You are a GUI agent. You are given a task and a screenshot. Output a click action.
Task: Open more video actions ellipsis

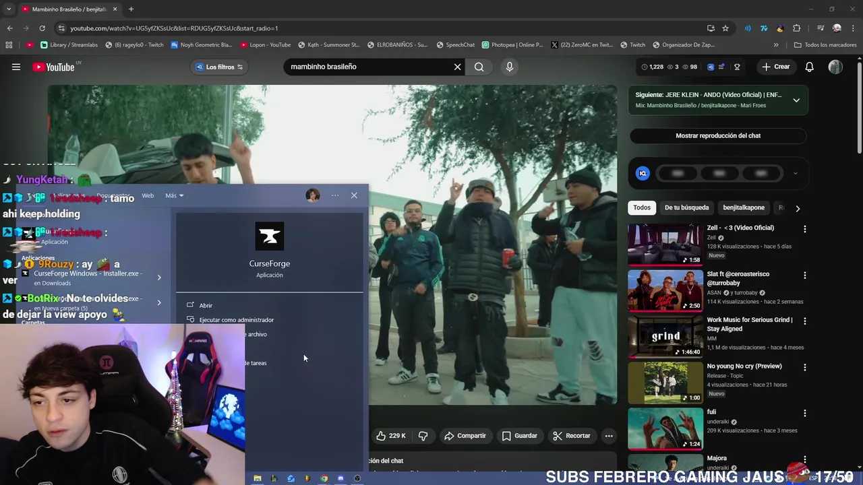coord(609,436)
